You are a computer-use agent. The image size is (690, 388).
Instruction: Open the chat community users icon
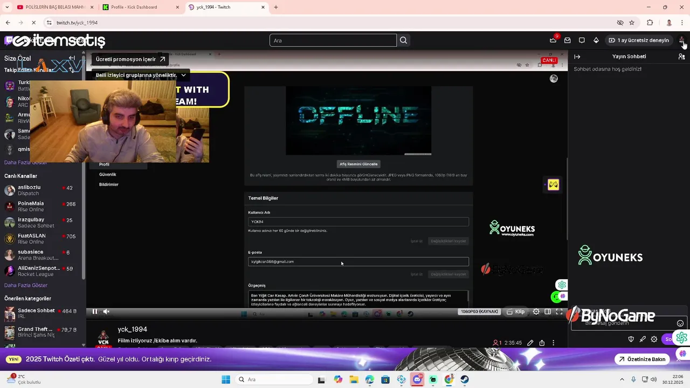pos(681,57)
